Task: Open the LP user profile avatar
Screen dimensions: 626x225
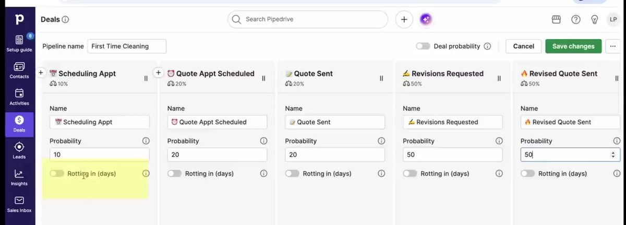Action: click(613, 19)
